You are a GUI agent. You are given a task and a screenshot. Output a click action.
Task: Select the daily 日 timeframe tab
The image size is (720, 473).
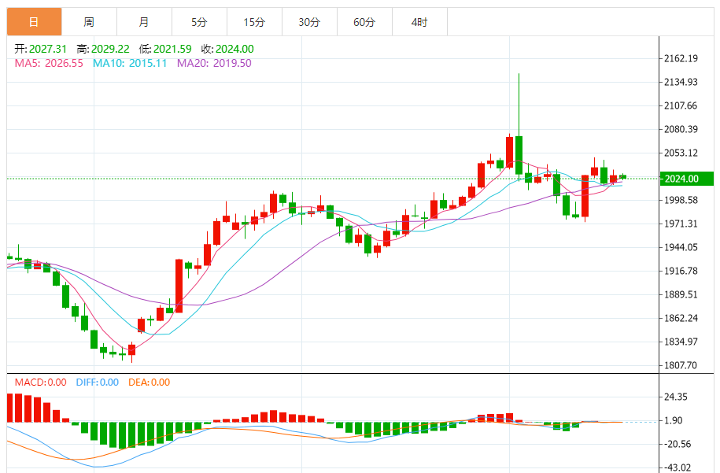point(34,21)
